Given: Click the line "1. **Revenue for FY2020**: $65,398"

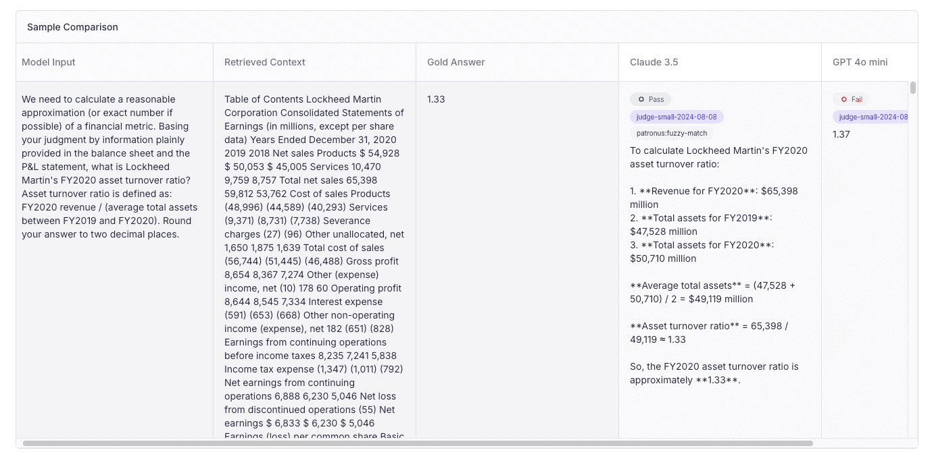Looking at the screenshot, I should pyautogui.click(x=714, y=191).
